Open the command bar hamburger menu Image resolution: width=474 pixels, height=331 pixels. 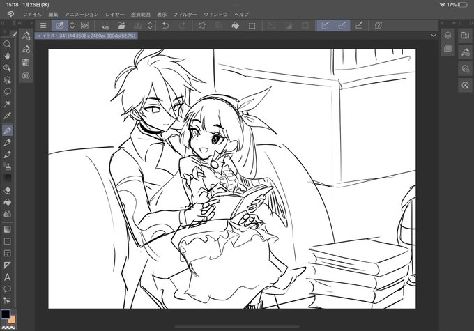coord(43,26)
